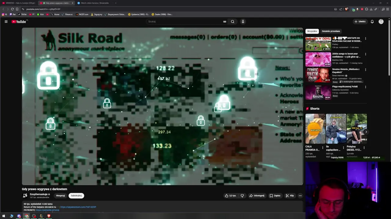Click browser forward arrow
Viewport: 391px width, 219px height.
[x=8, y=9]
